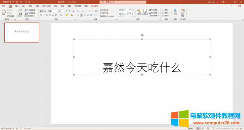Image resolution: width=244 pixels, height=130 pixels.
Task: Toggle italic formatting
Action: (x=44, y=15)
